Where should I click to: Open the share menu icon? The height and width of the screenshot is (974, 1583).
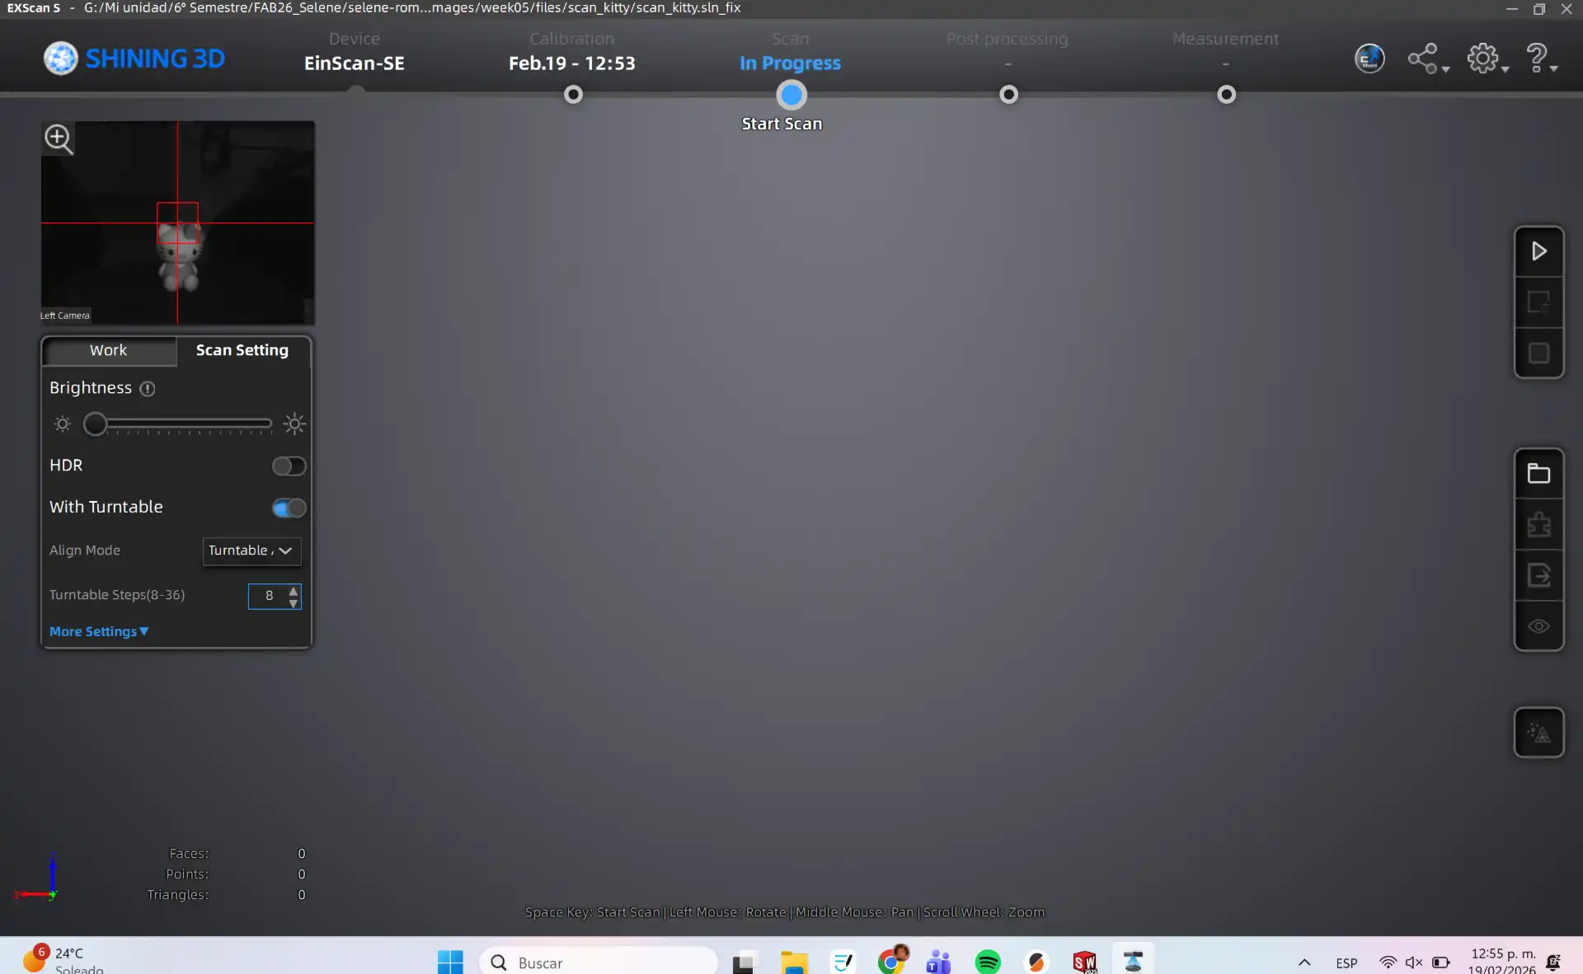coord(1424,59)
